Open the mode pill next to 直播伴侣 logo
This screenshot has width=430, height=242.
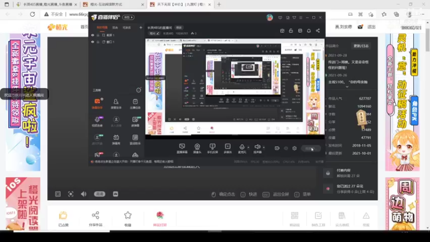tap(128, 17)
